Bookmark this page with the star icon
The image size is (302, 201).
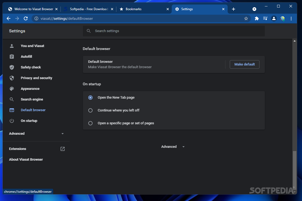[x=246, y=18]
